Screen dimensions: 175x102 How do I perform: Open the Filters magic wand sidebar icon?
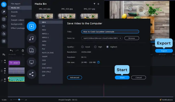[4, 12]
